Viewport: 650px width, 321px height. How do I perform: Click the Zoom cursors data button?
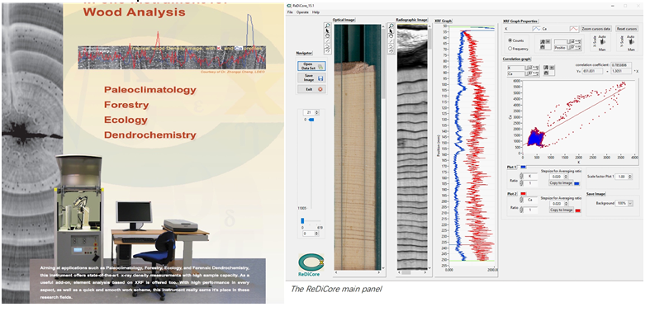tap(596, 29)
